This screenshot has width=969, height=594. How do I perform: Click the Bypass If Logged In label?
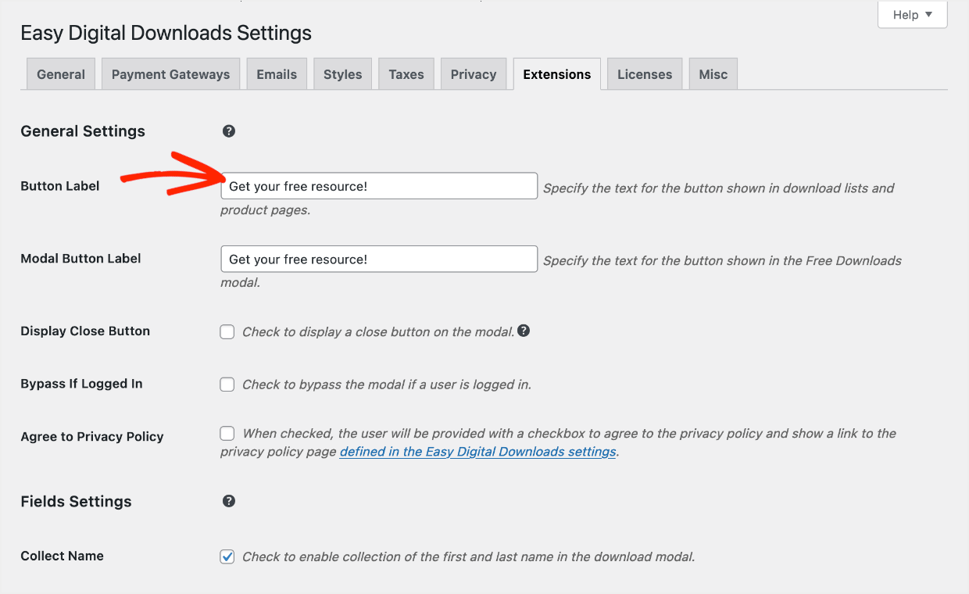[x=82, y=384]
